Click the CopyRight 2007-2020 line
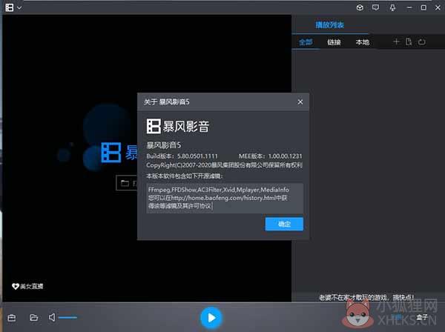445x332 pixels. [224, 165]
